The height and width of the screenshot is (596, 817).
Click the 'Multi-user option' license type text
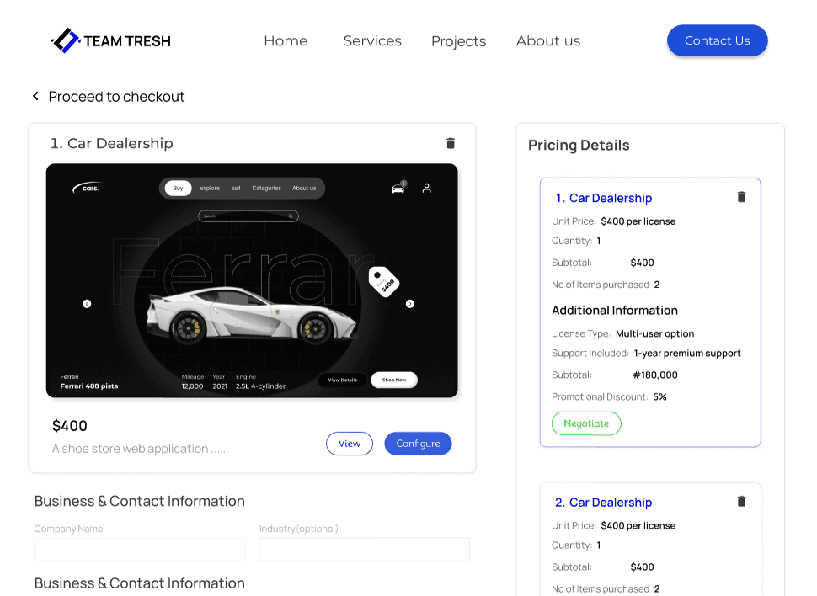click(654, 333)
